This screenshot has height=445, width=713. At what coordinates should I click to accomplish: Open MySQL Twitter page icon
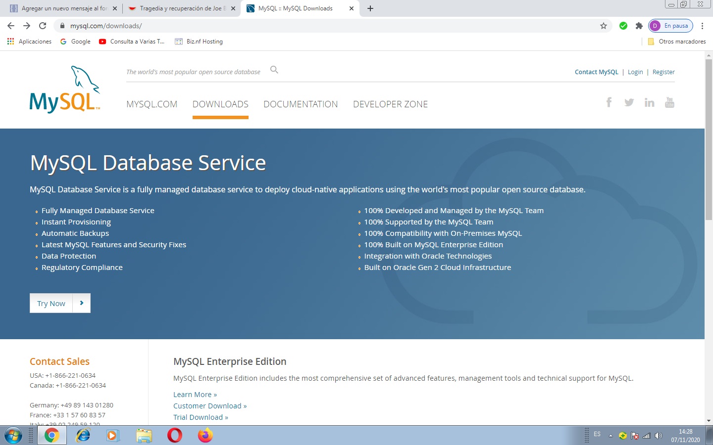(629, 102)
